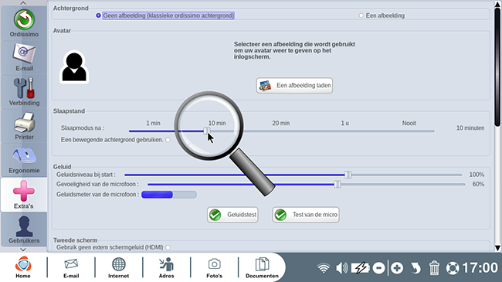
Task: Select 'Geen afbeelding' background radio option
Action: [x=98, y=15]
